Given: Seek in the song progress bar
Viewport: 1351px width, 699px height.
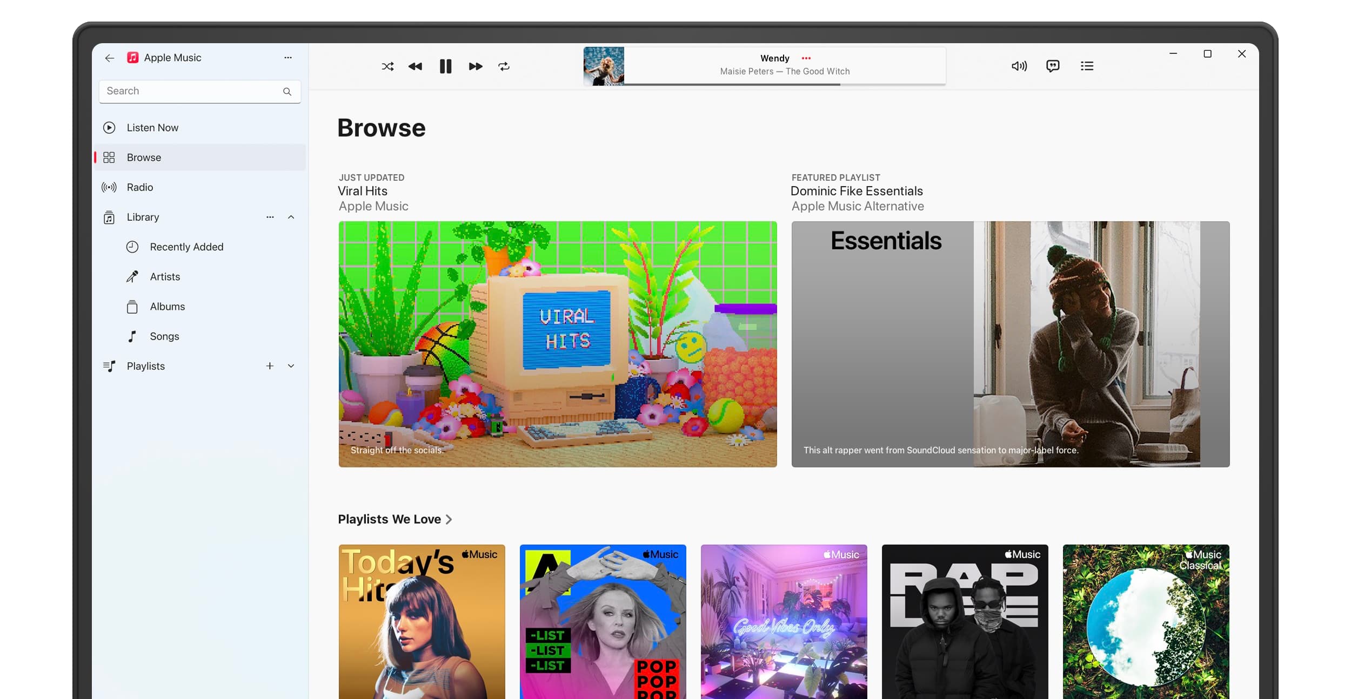Looking at the screenshot, I should [785, 84].
